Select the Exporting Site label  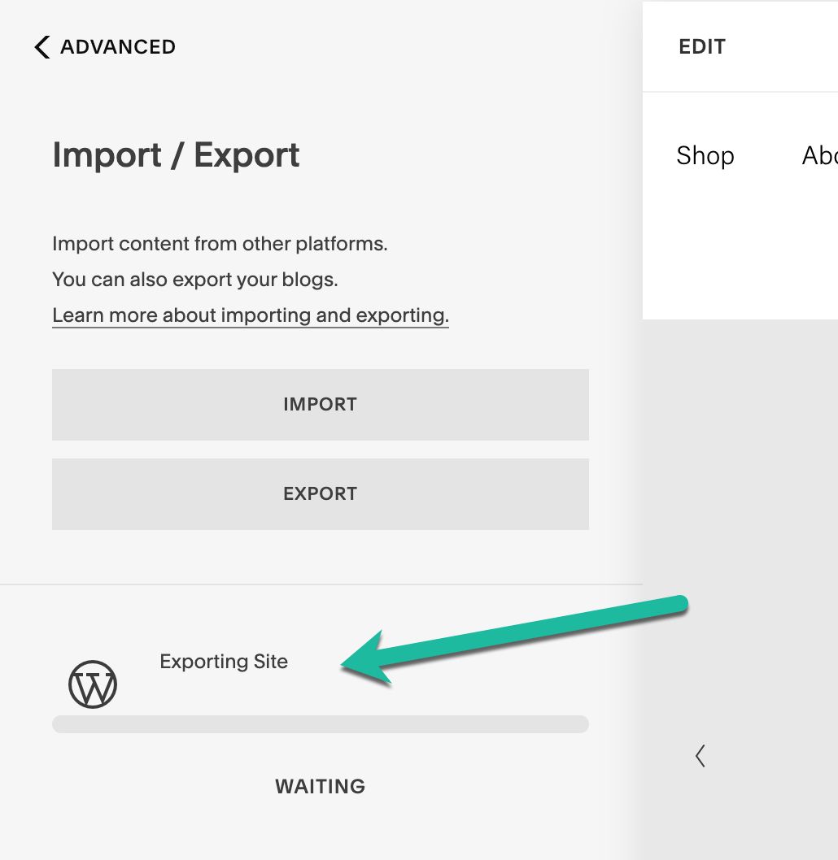[223, 662]
